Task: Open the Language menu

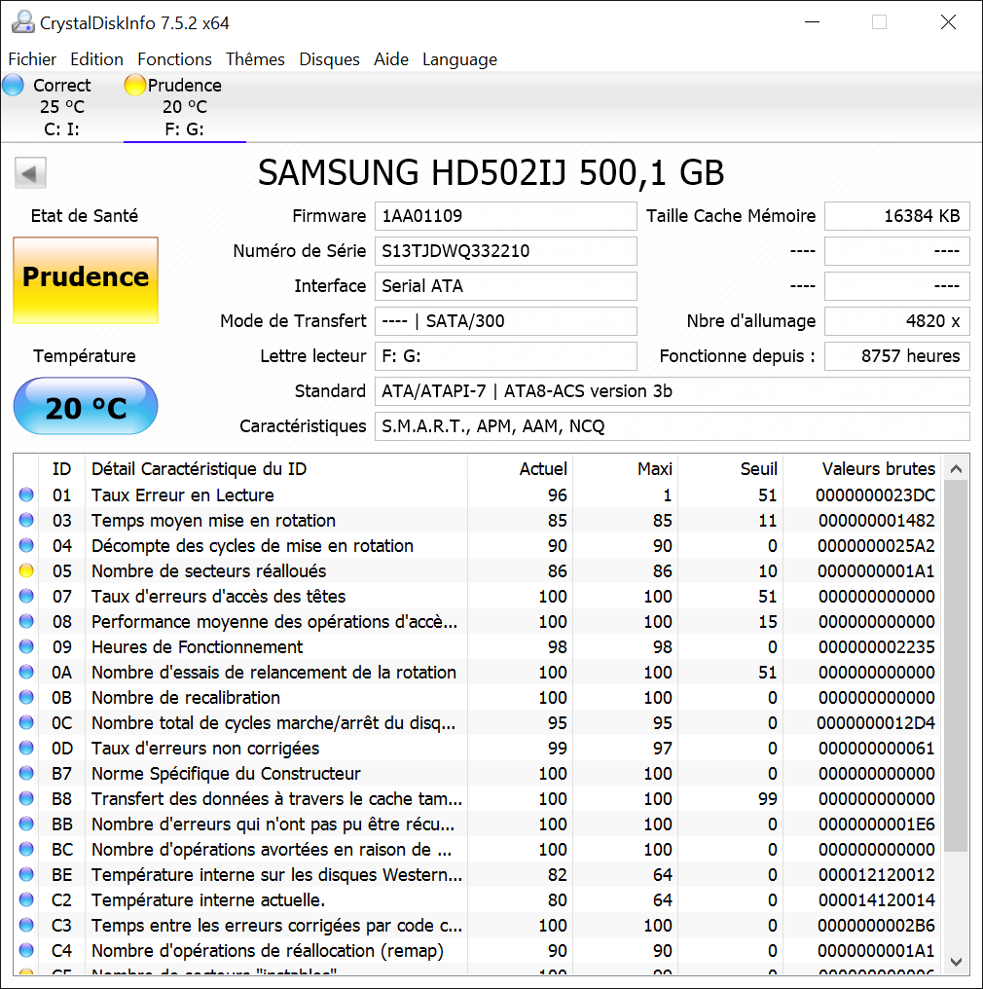Action: [x=459, y=59]
